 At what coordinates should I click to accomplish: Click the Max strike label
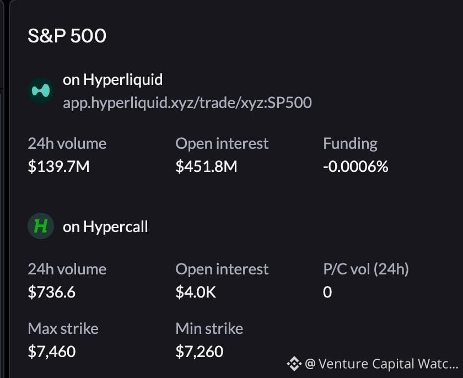(63, 328)
